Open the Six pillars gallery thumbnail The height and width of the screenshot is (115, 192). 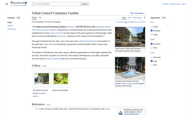(42, 78)
